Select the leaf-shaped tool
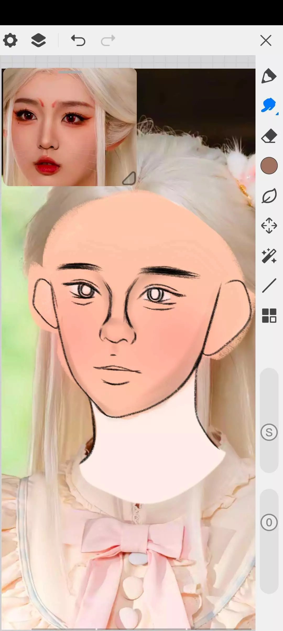 pos(269,196)
